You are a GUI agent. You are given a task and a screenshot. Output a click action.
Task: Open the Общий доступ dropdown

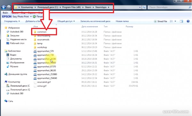pyautogui.click(x=66, y=21)
